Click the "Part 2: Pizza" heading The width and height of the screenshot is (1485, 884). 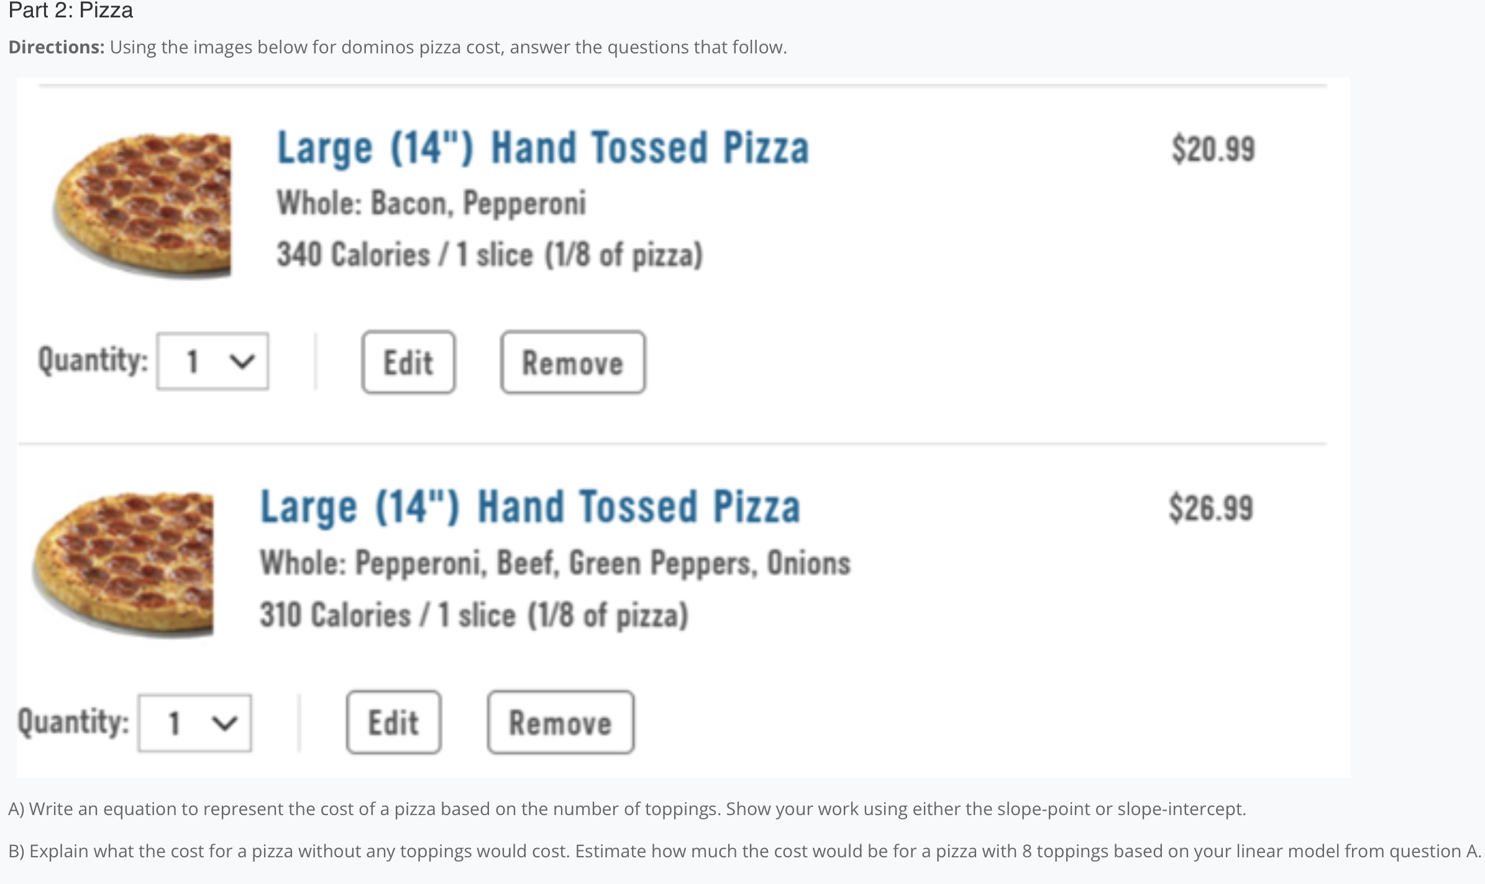tap(71, 11)
